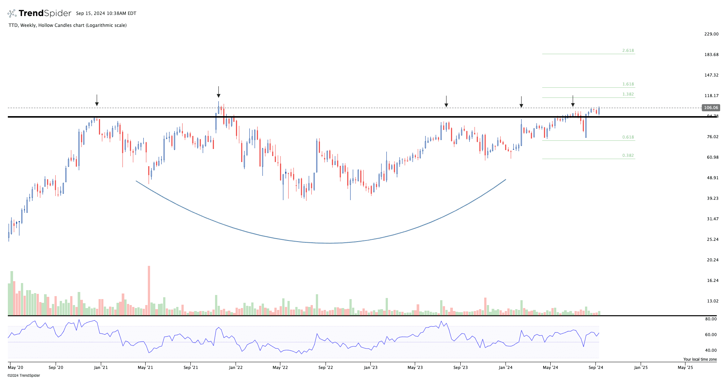
Task: Click the arrow marker above January 2021 peak
Action: click(x=97, y=101)
